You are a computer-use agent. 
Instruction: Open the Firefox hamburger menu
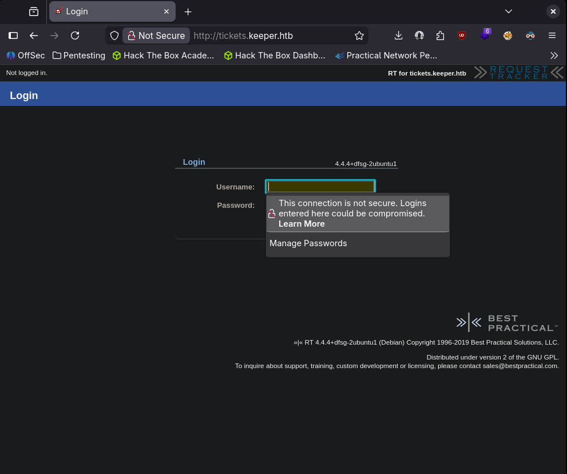(x=552, y=35)
